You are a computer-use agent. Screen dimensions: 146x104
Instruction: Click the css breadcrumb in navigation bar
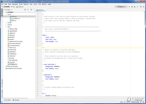pos(13,7)
